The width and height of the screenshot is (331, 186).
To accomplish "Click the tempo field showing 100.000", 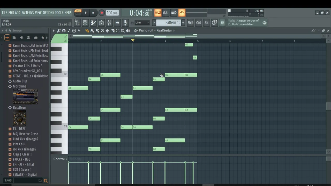I will click(x=112, y=13).
